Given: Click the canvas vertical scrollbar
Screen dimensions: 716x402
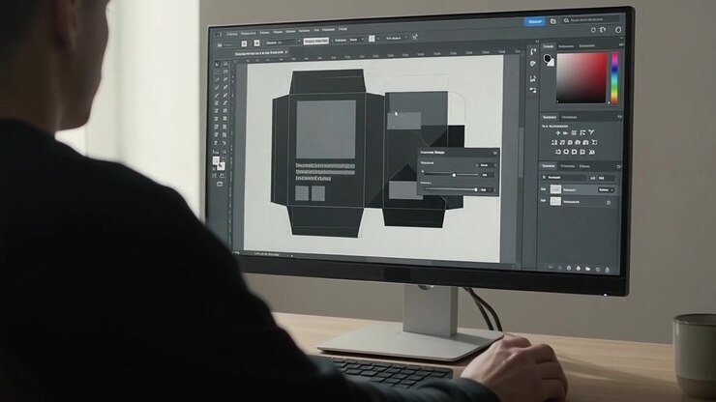Looking at the screenshot, I should click(x=521, y=153).
